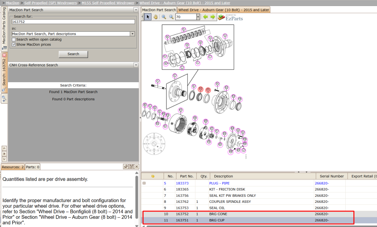The width and height of the screenshot is (377, 227).
Task: Open the search scope dropdown
Action: tap(132, 34)
